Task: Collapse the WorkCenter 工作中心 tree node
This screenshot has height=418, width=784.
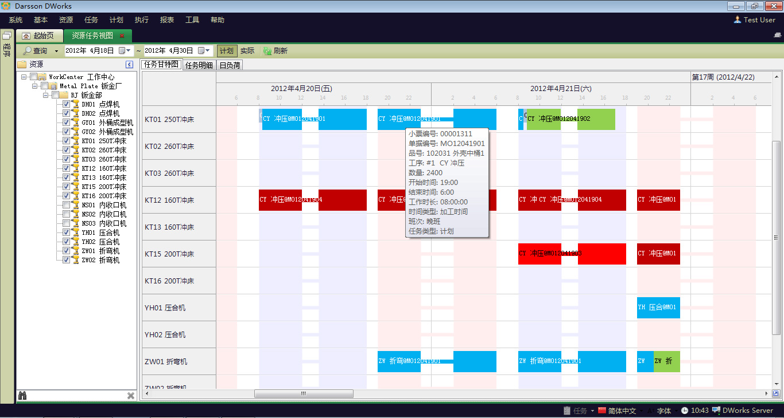Action: click(24, 76)
